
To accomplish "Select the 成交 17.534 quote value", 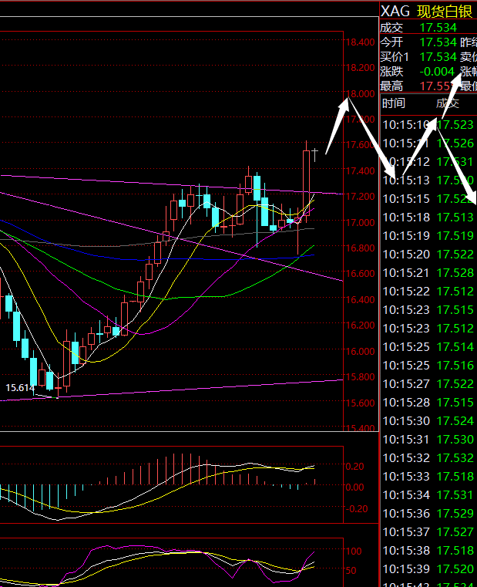I will click(438, 27).
